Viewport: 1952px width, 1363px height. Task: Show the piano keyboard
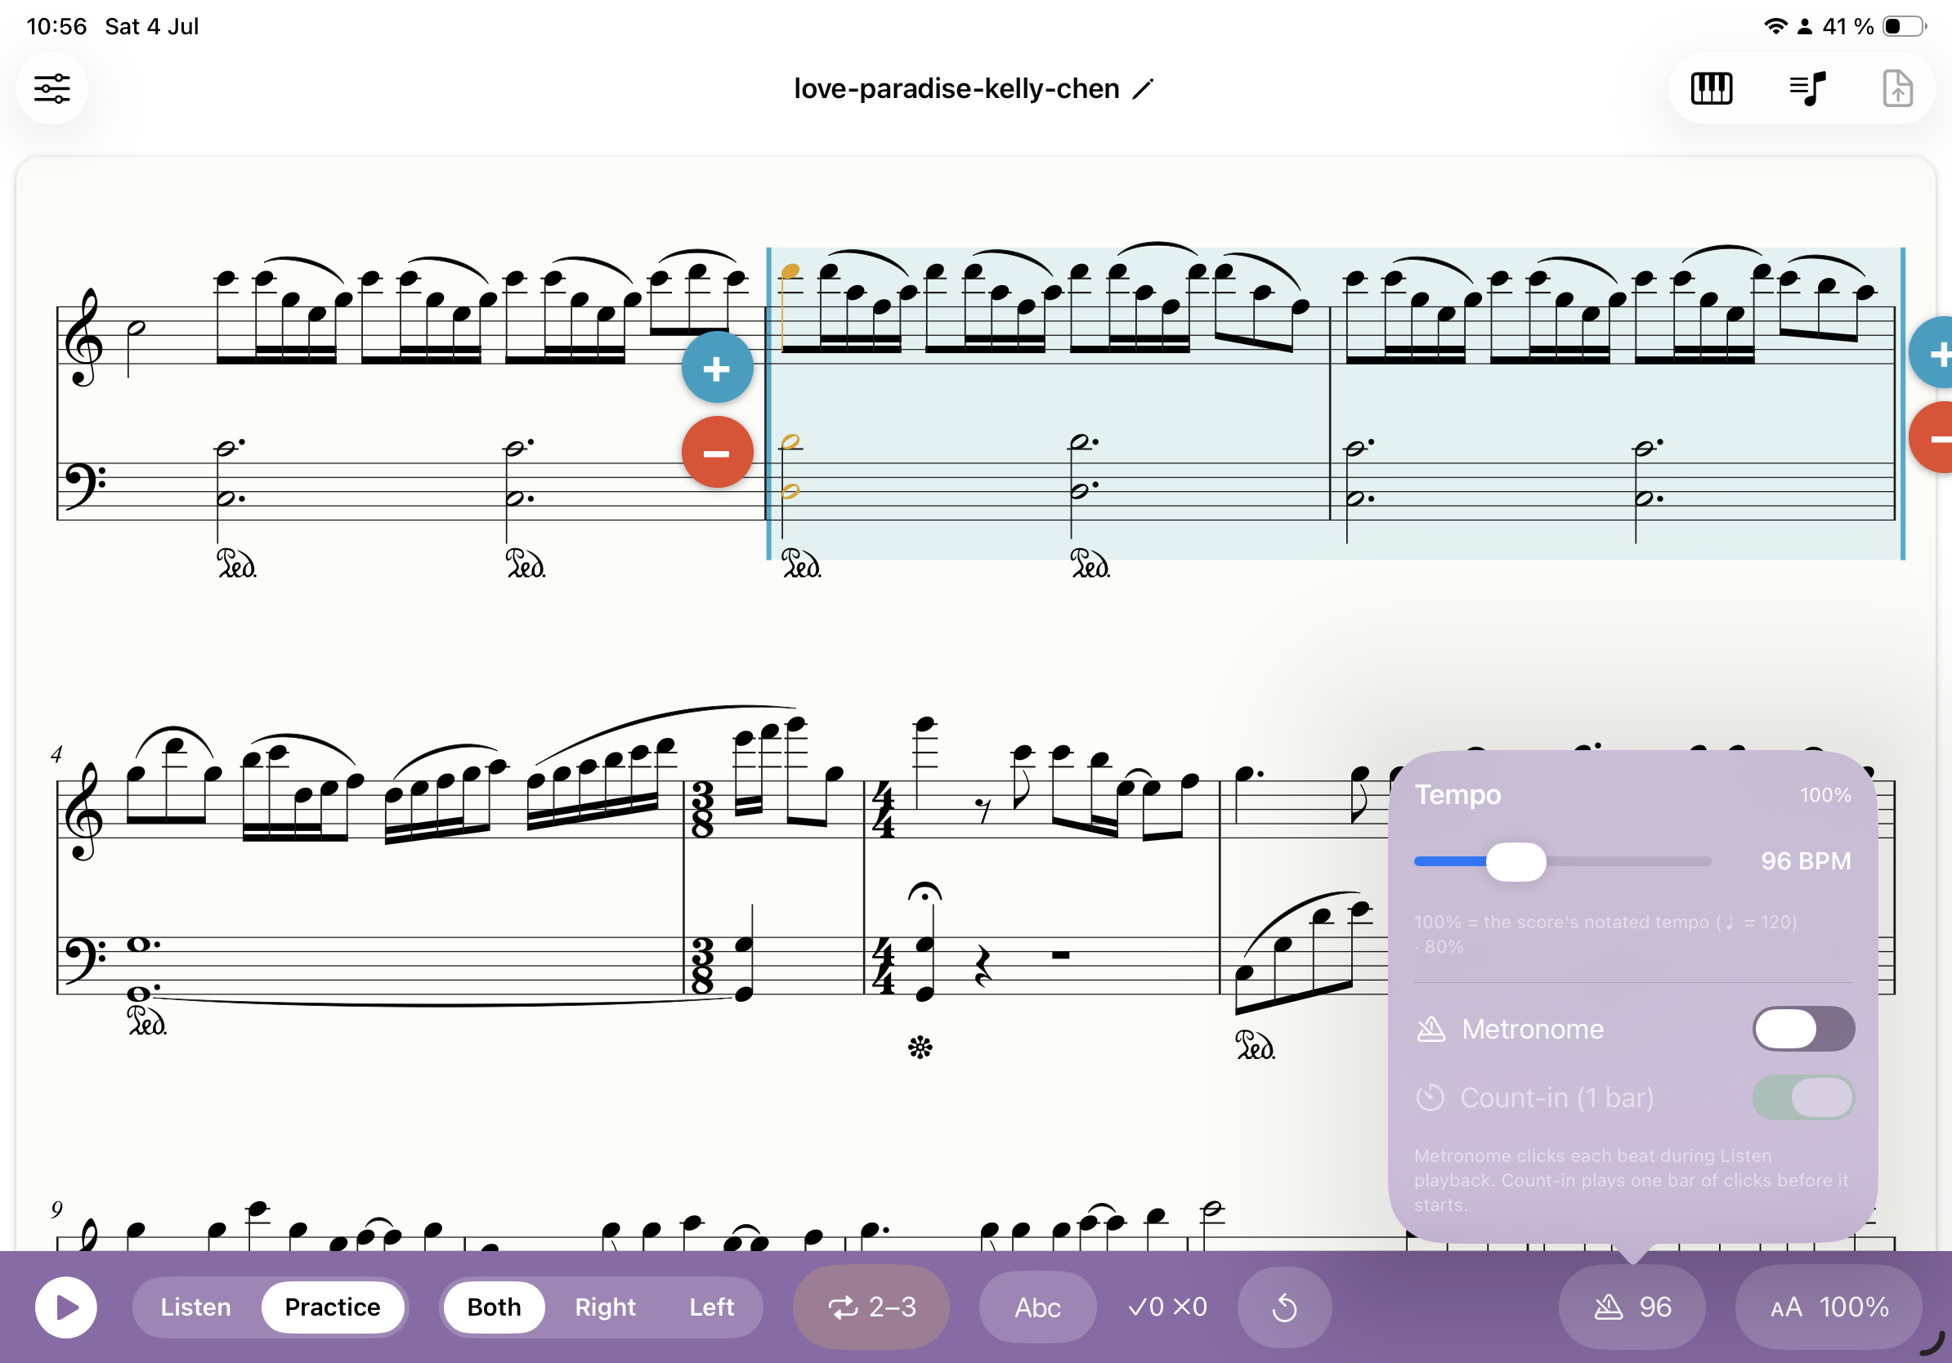click(1711, 88)
